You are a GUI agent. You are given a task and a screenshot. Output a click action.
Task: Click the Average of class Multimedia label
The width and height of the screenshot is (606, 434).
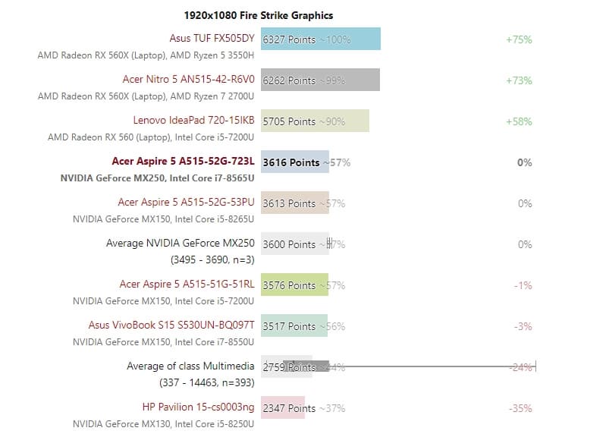point(190,366)
